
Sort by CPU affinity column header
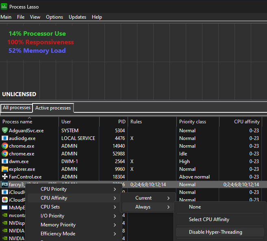[241, 122]
